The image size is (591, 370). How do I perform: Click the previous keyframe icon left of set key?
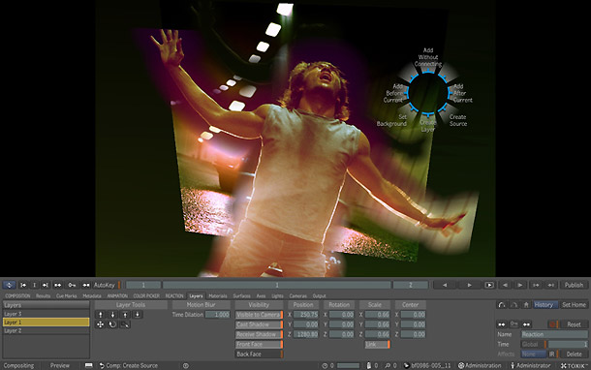coord(58,285)
